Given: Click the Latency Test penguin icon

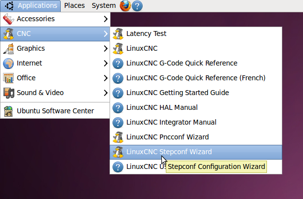Looking at the screenshot, I should click(118, 34).
